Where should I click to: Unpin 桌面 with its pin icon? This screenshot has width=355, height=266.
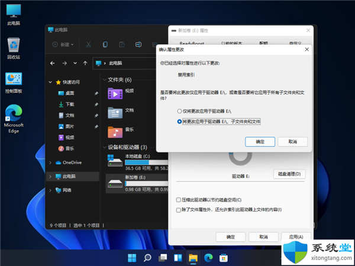point(96,93)
